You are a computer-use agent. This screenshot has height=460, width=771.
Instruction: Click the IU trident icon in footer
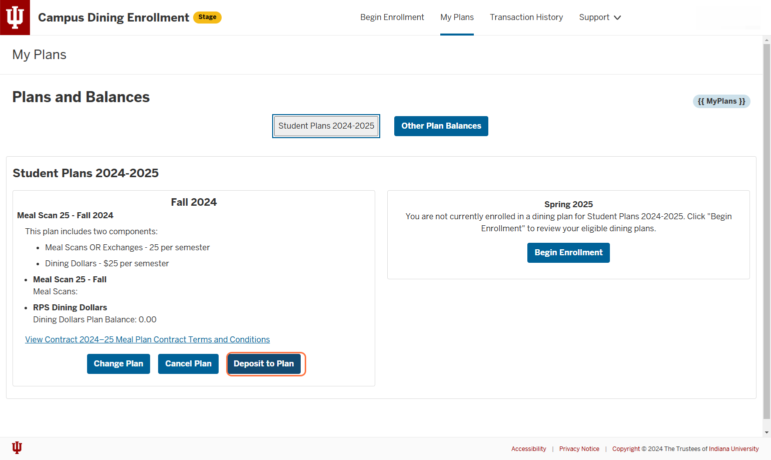pos(17,447)
